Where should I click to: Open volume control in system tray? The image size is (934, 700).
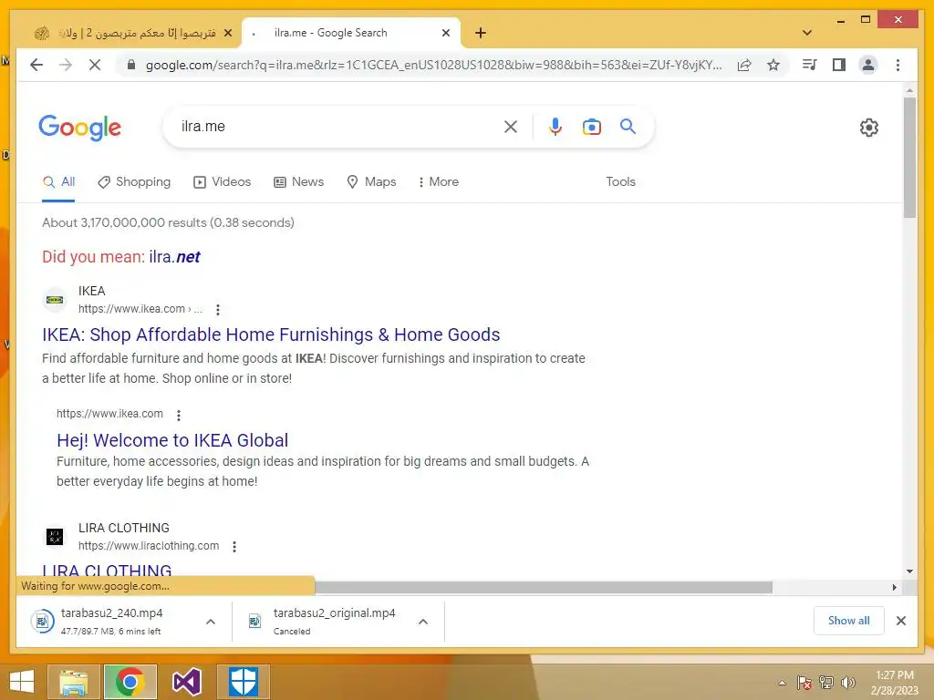pyautogui.click(x=848, y=683)
